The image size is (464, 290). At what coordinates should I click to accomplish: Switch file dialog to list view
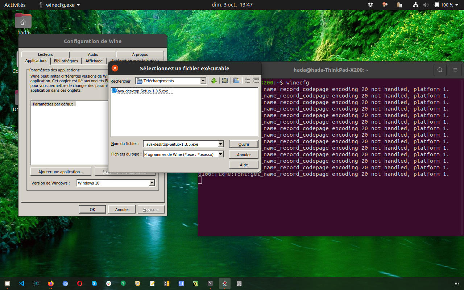pos(248,80)
